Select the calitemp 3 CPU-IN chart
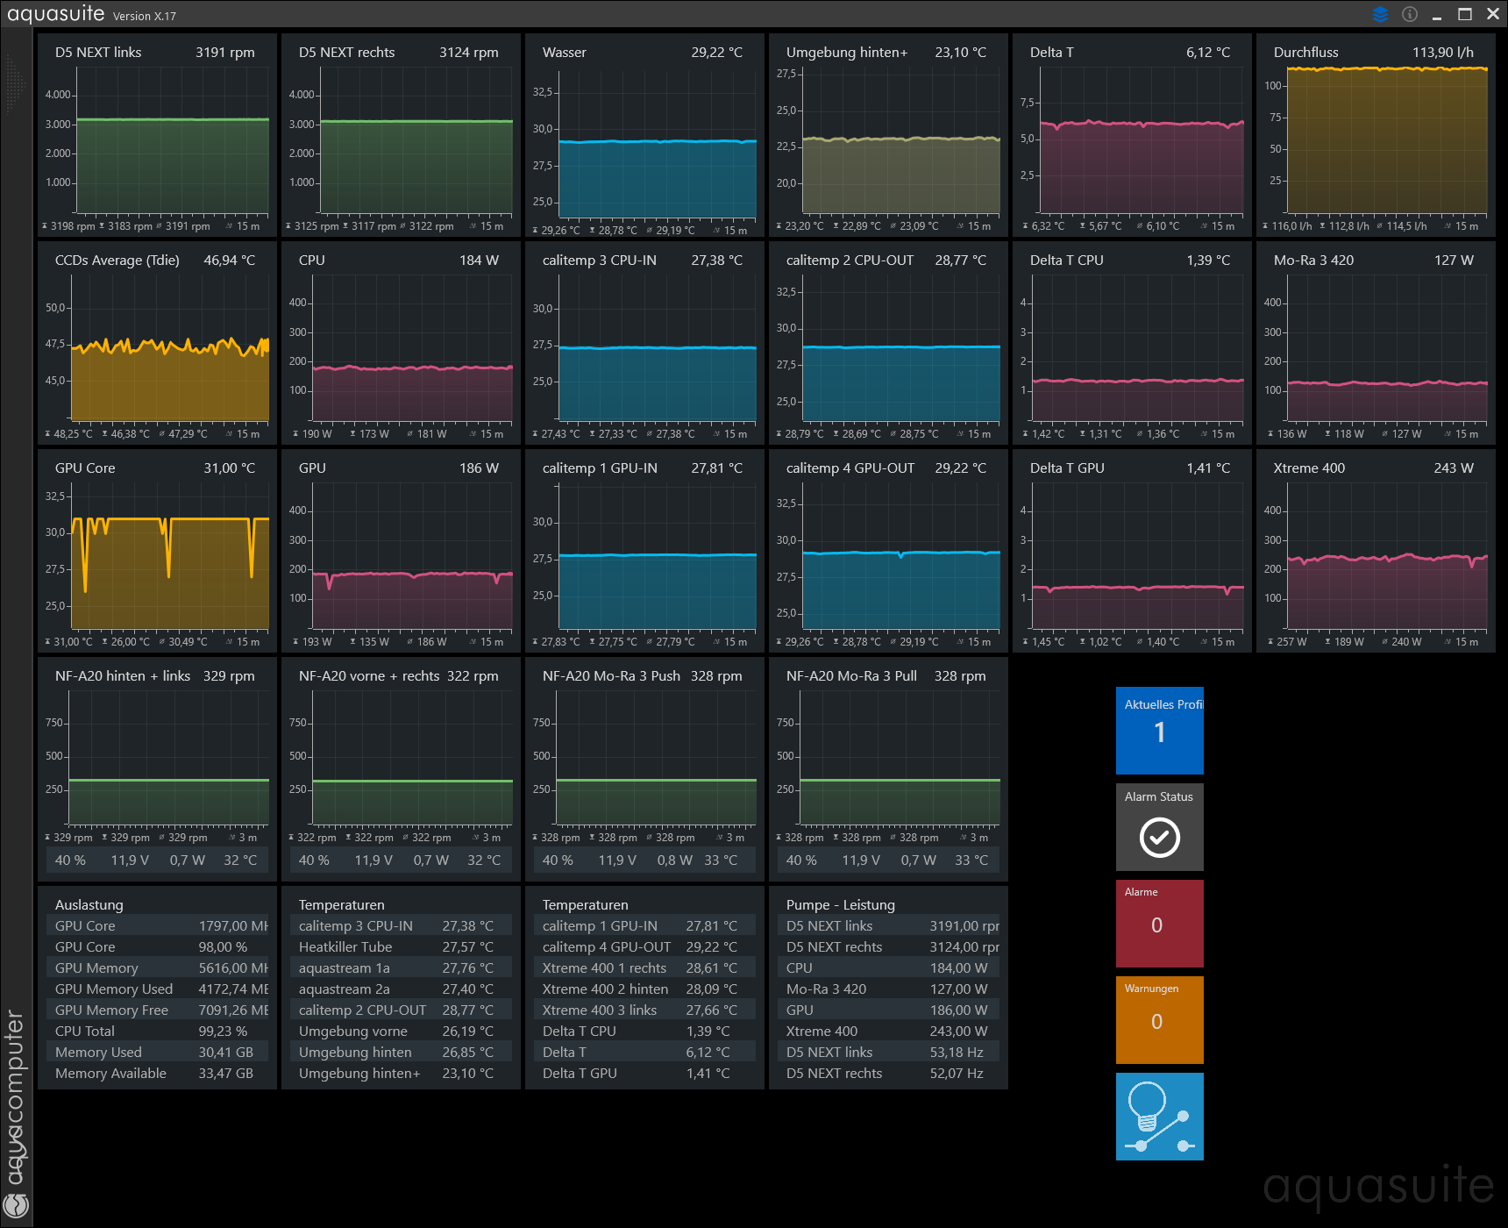Viewport: 1508px width, 1228px height. pos(644,342)
